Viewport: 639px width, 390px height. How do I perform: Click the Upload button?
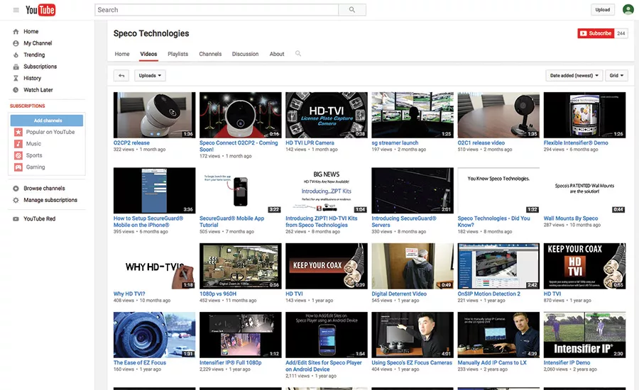click(602, 10)
